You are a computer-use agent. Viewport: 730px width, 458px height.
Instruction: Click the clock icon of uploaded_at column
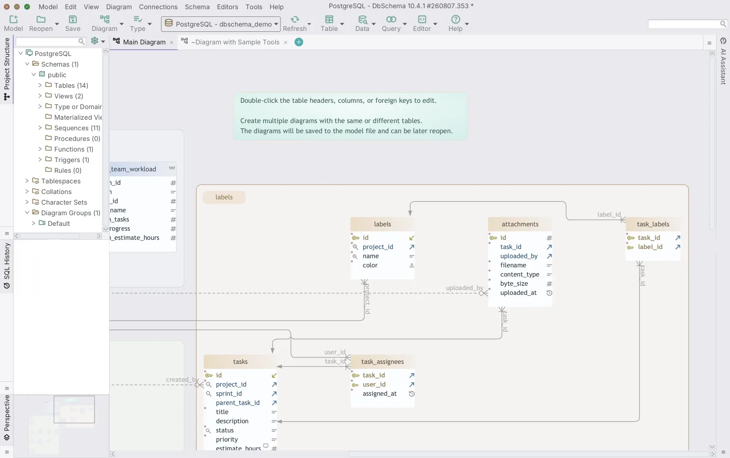(x=549, y=293)
